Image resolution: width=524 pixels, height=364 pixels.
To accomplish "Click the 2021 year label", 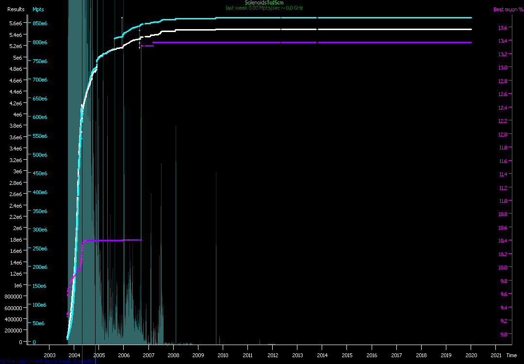I will [496, 355].
